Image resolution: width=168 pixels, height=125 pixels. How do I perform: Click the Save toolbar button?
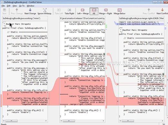[5, 11]
